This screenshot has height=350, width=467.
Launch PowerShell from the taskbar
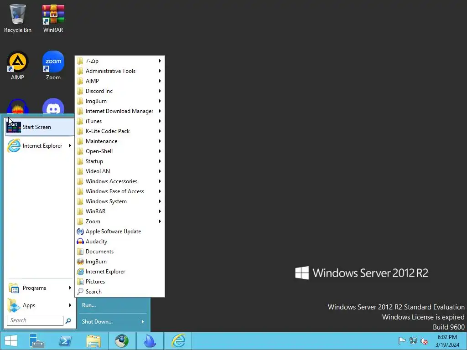tap(65, 341)
